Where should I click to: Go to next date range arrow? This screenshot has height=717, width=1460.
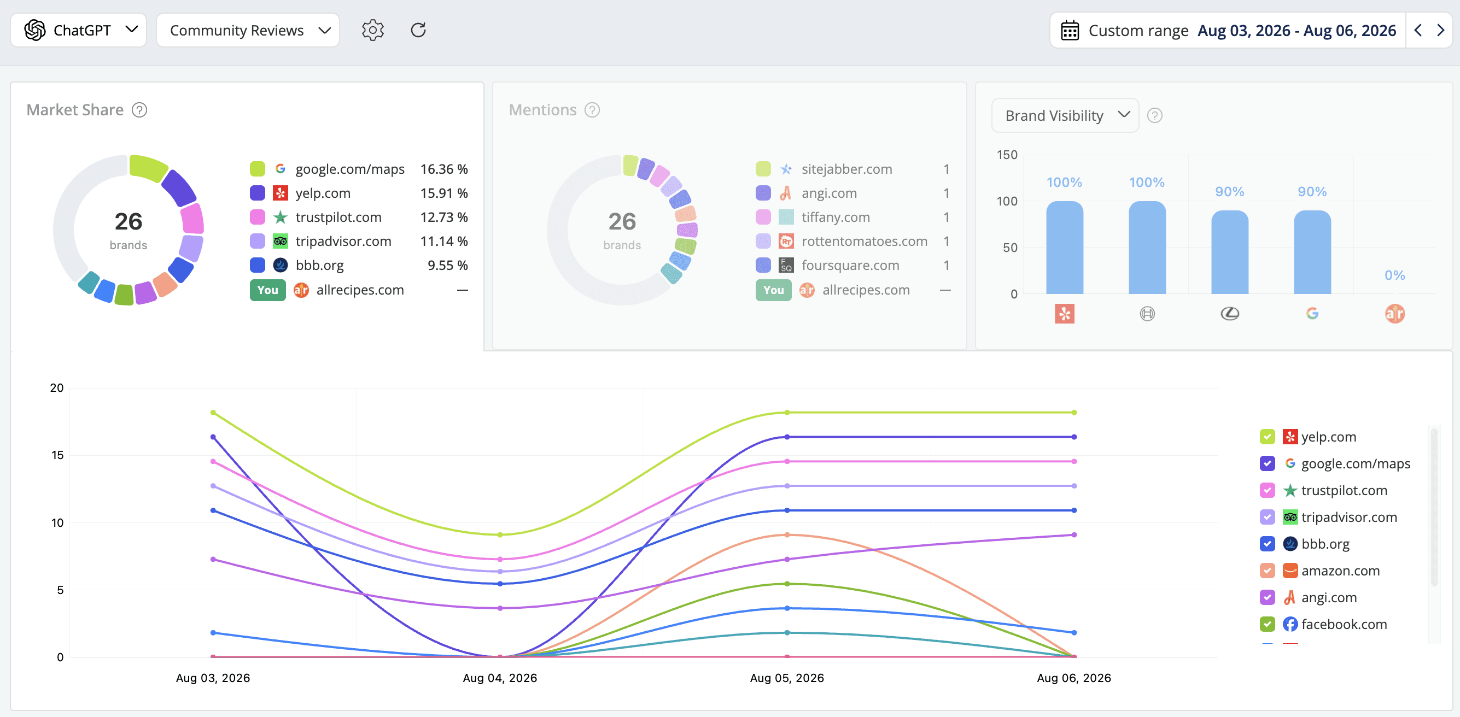tap(1440, 30)
